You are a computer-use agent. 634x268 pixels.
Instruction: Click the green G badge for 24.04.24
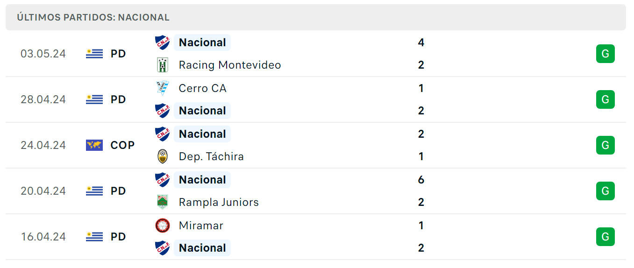[606, 145]
